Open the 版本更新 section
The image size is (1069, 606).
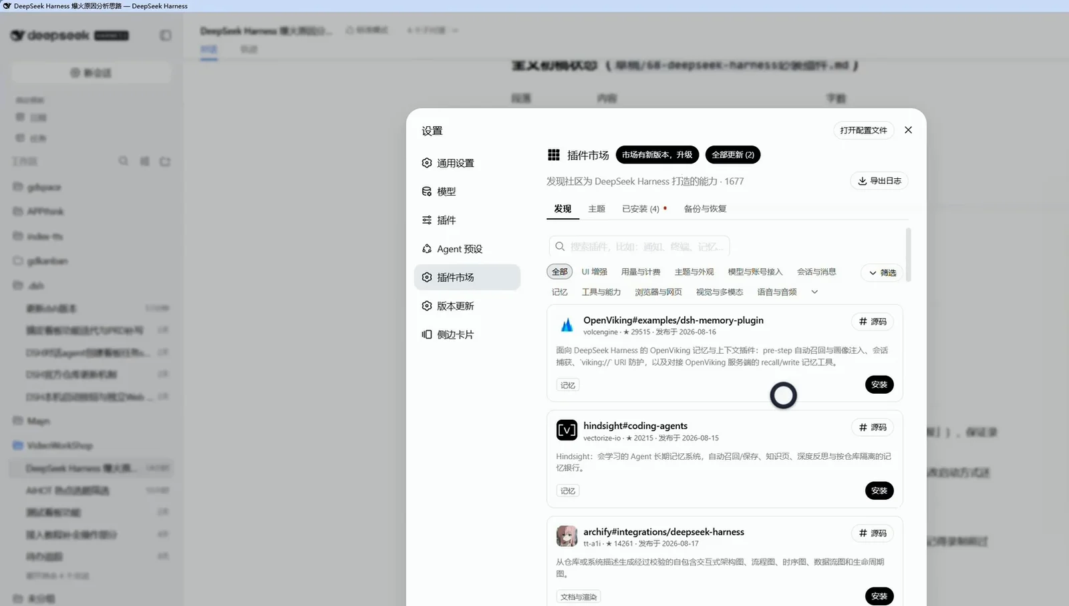[x=467, y=306]
